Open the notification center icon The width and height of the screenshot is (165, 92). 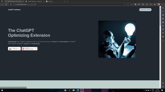(x=162, y=90)
